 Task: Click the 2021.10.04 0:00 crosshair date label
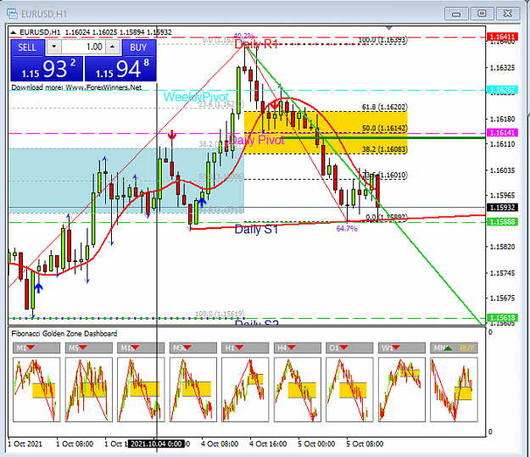click(156, 443)
